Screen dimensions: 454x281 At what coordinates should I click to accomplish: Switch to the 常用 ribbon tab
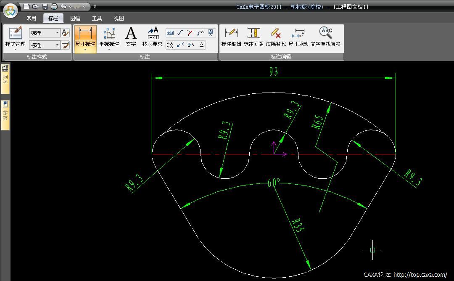pos(31,19)
